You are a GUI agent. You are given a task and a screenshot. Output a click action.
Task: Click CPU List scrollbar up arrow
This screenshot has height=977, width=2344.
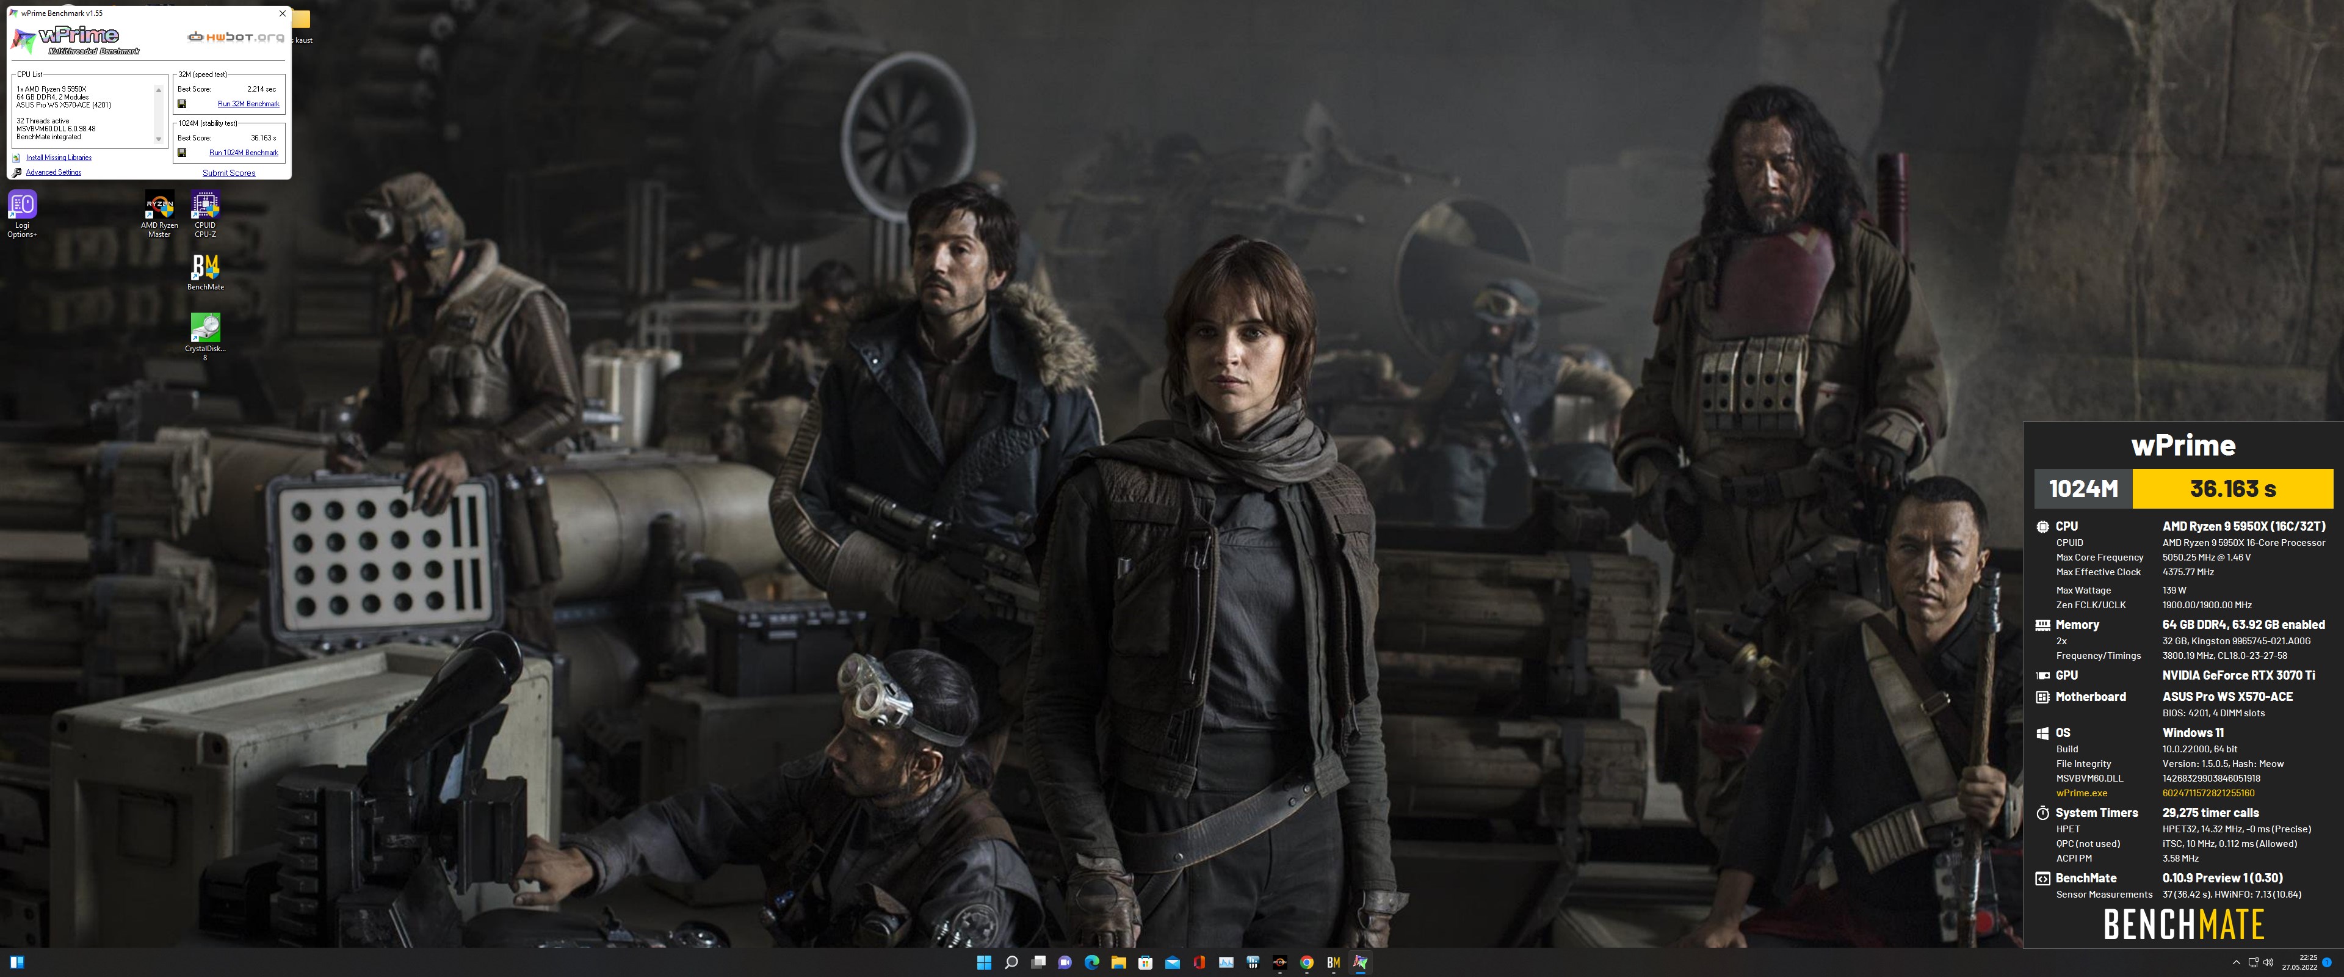(158, 90)
